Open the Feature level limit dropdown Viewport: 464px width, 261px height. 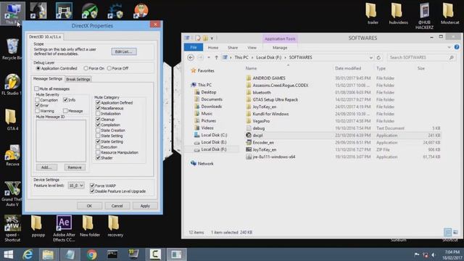[76, 186]
